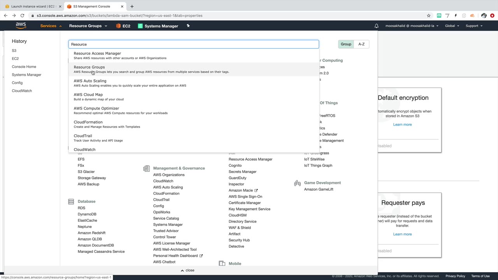Click the Management & Governance category icon
Screen dimensions: 498x280
pos(146,168)
